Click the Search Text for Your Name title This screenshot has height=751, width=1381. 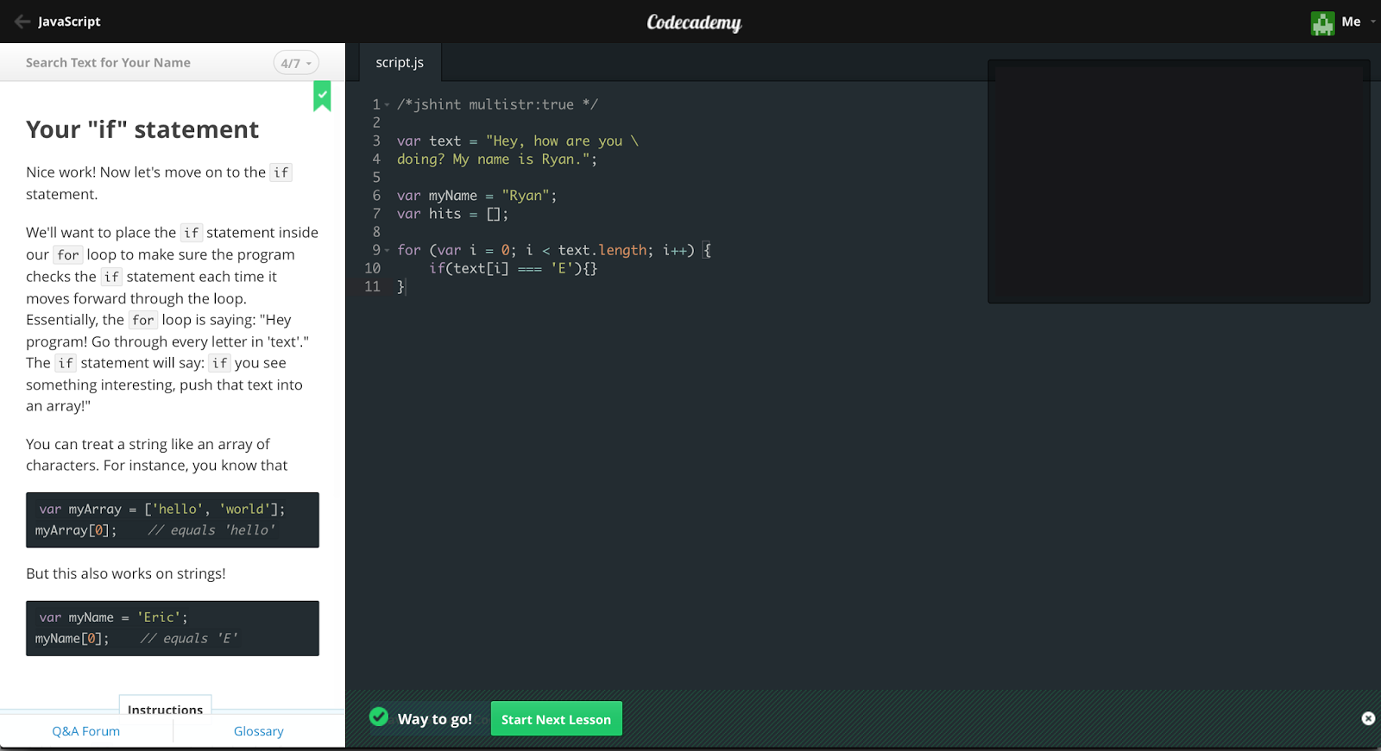[x=108, y=63]
